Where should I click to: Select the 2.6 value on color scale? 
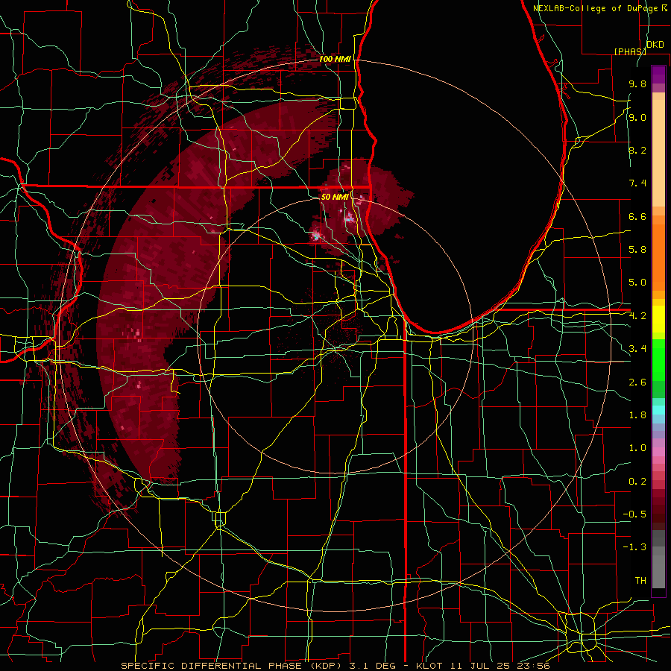point(637,382)
